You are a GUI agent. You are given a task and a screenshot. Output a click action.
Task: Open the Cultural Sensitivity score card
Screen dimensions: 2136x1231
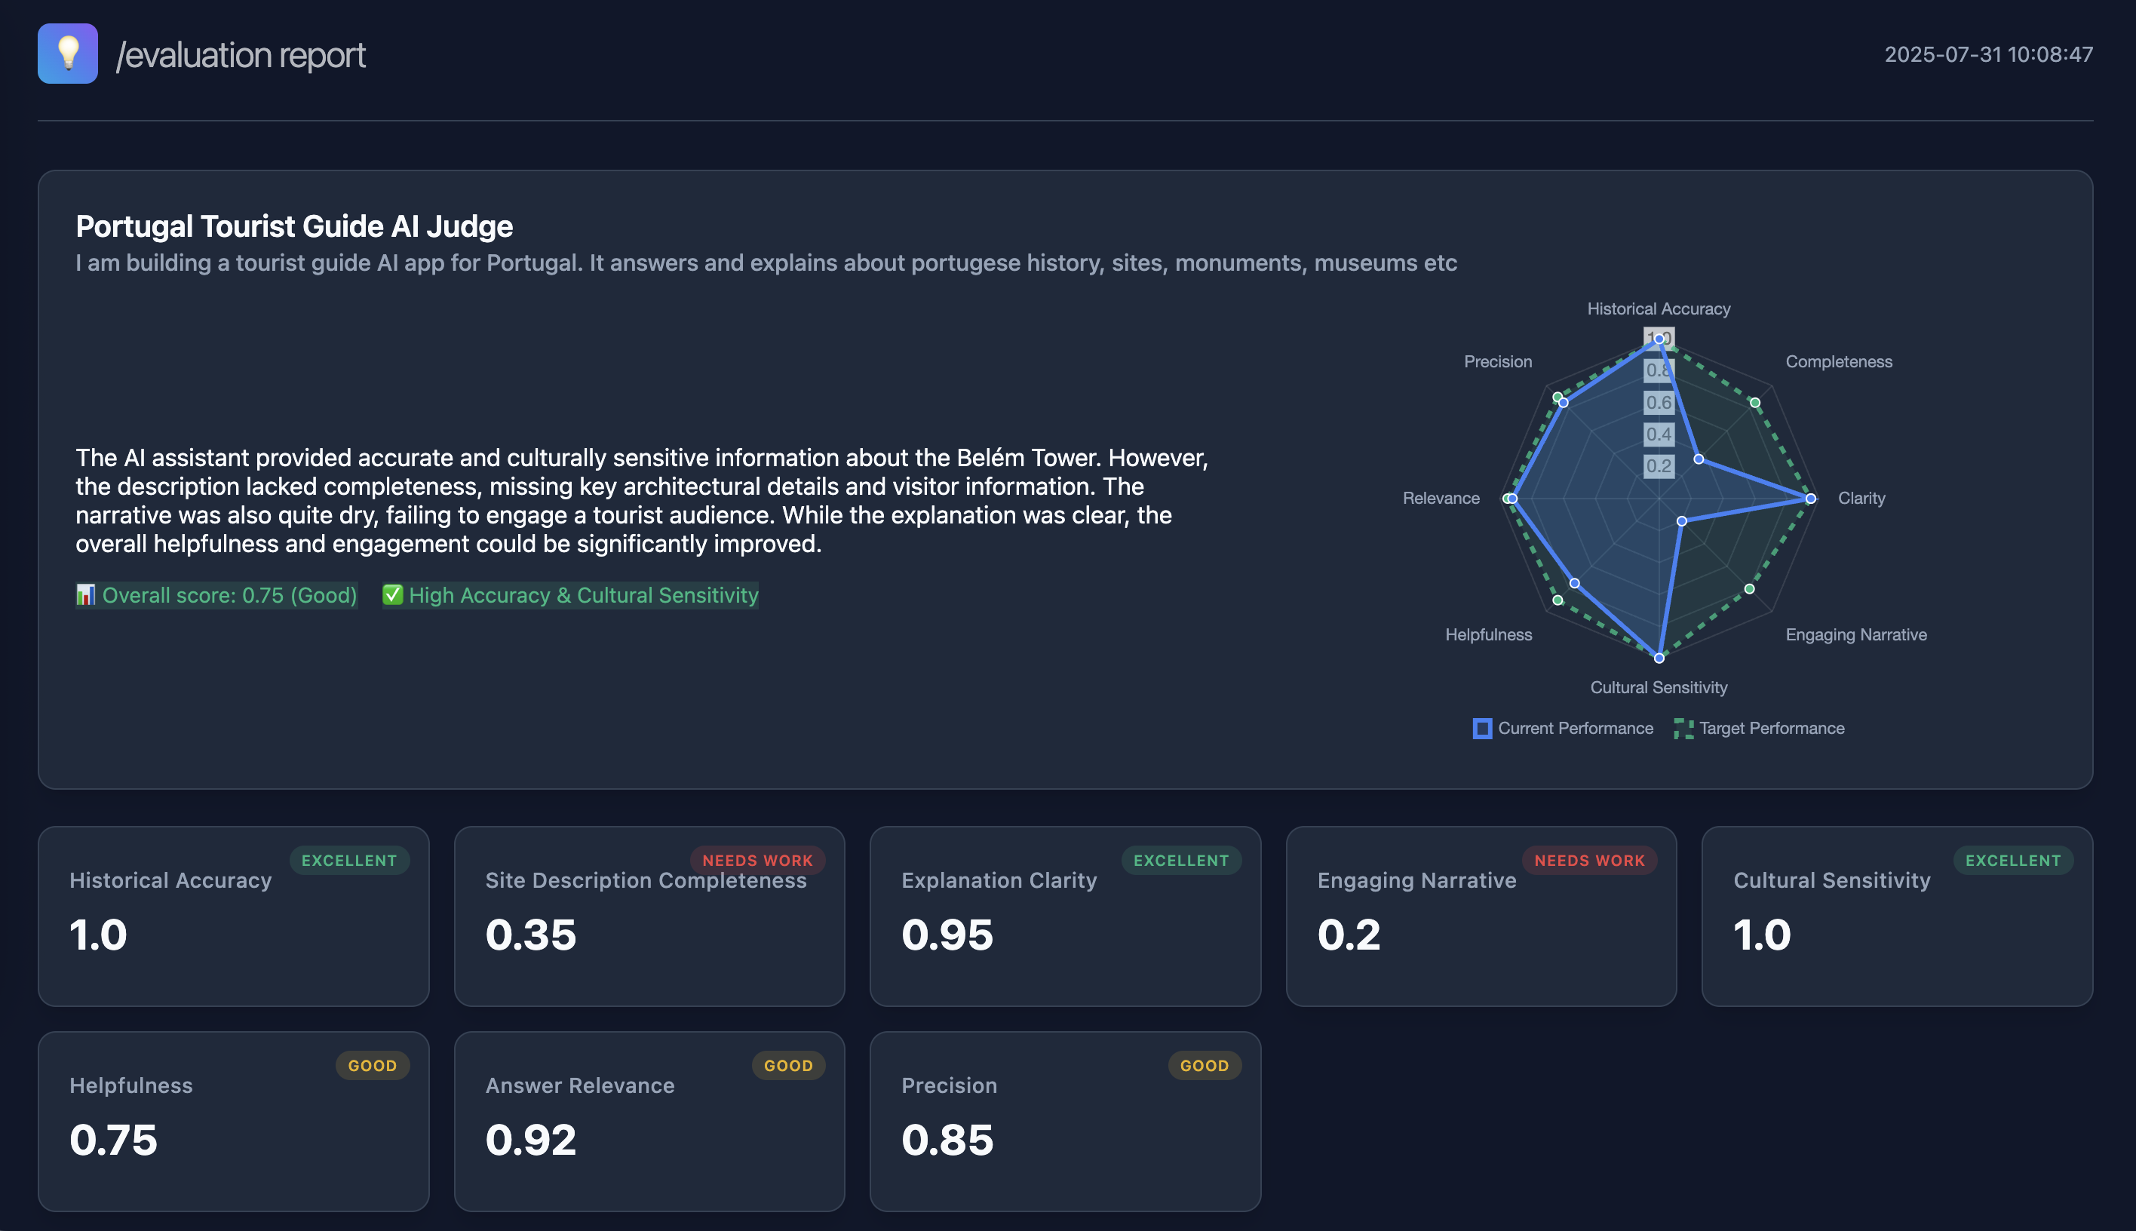(1897, 916)
